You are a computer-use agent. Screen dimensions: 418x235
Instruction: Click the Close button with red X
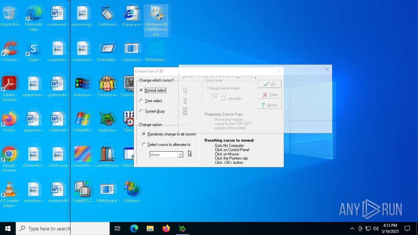(269, 95)
